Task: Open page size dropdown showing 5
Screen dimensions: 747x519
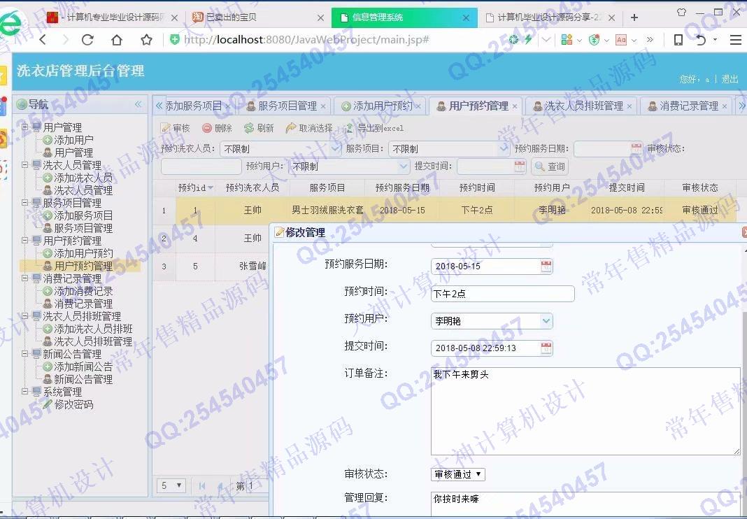Action: [x=171, y=485]
